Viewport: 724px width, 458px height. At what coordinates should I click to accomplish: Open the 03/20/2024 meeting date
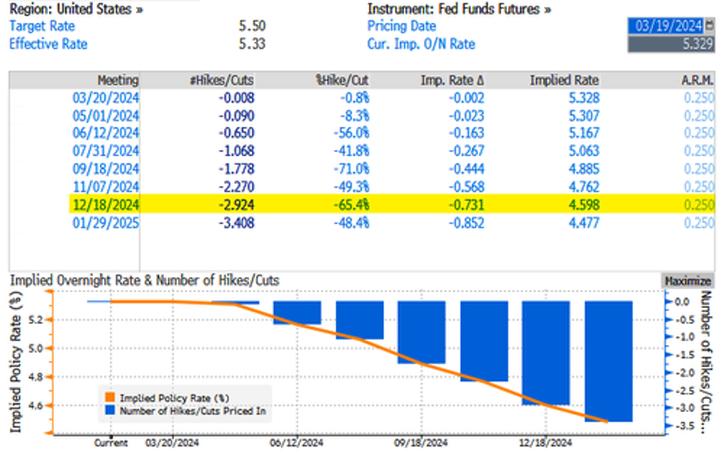coord(105,98)
